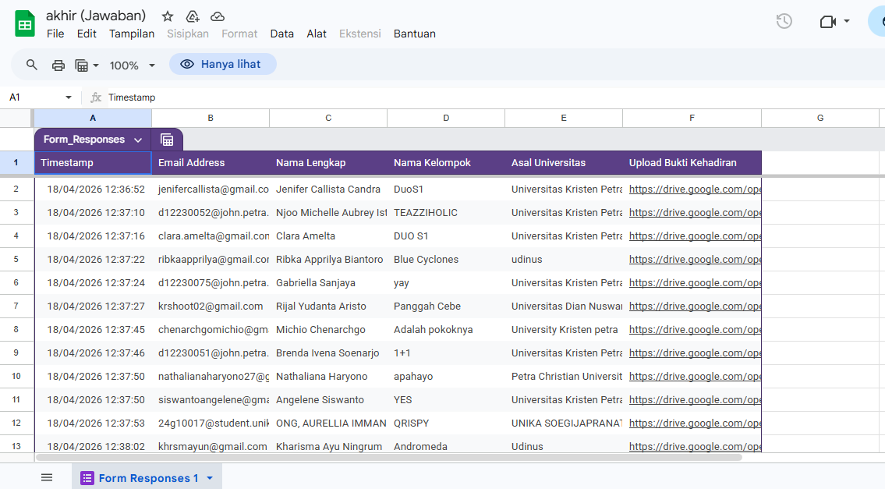Open the Drive link in row 2
885x489 pixels.
(694, 189)
